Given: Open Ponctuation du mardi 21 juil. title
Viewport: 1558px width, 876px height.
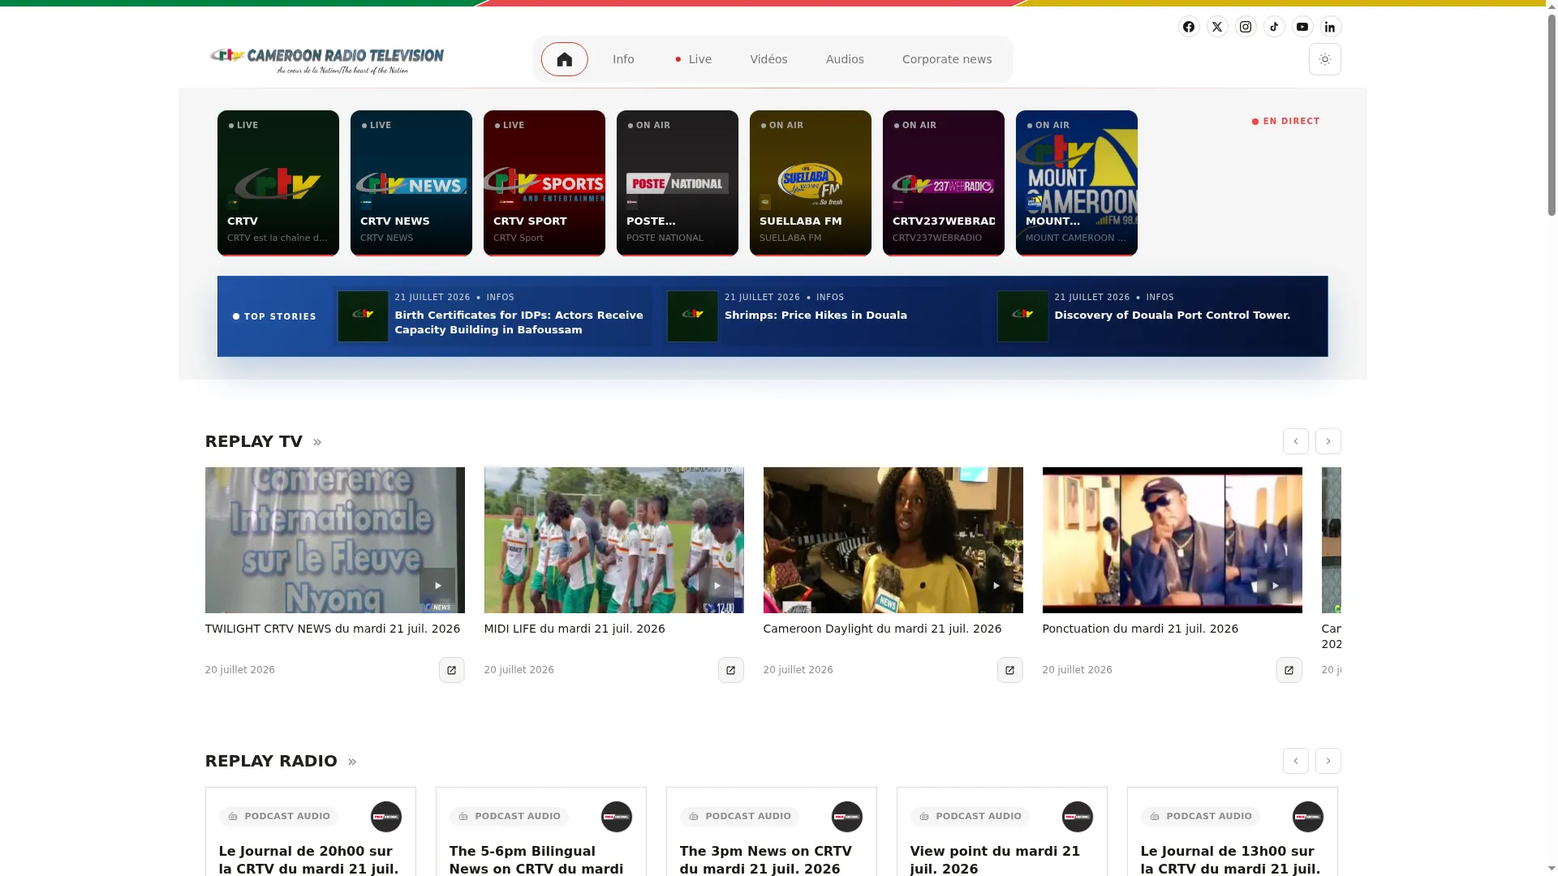Looking at the screenshot, I should click(1140, 629).
